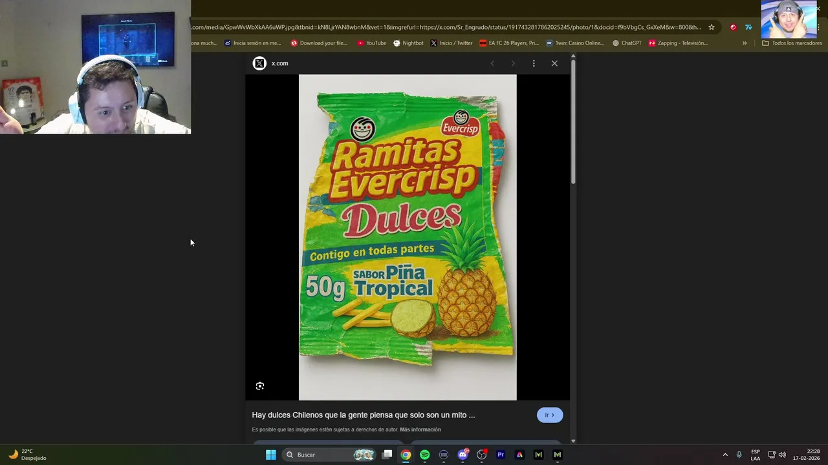The image size is (828, 465).
Task: Open the red extension icon in toolbar
Action: [x=733, y=27]
